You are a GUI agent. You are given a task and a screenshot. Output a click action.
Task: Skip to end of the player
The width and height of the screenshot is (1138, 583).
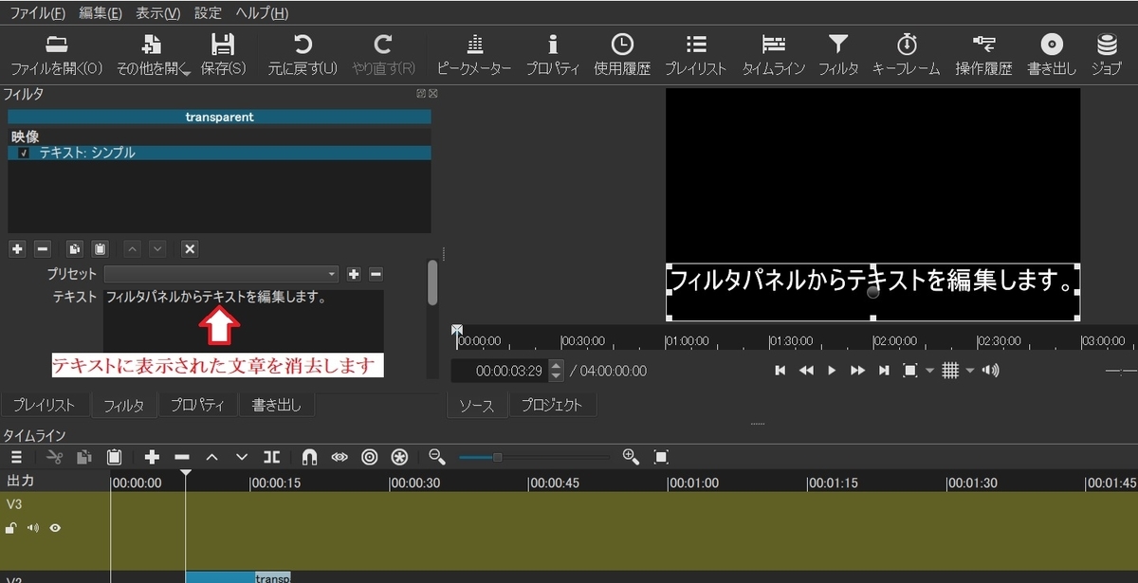point(884,371)
